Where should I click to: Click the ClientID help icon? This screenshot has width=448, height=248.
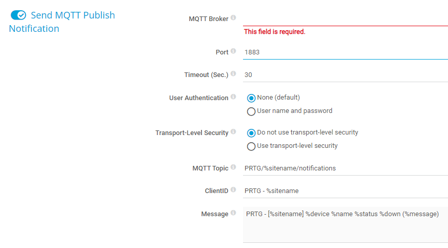click(233, 190)
